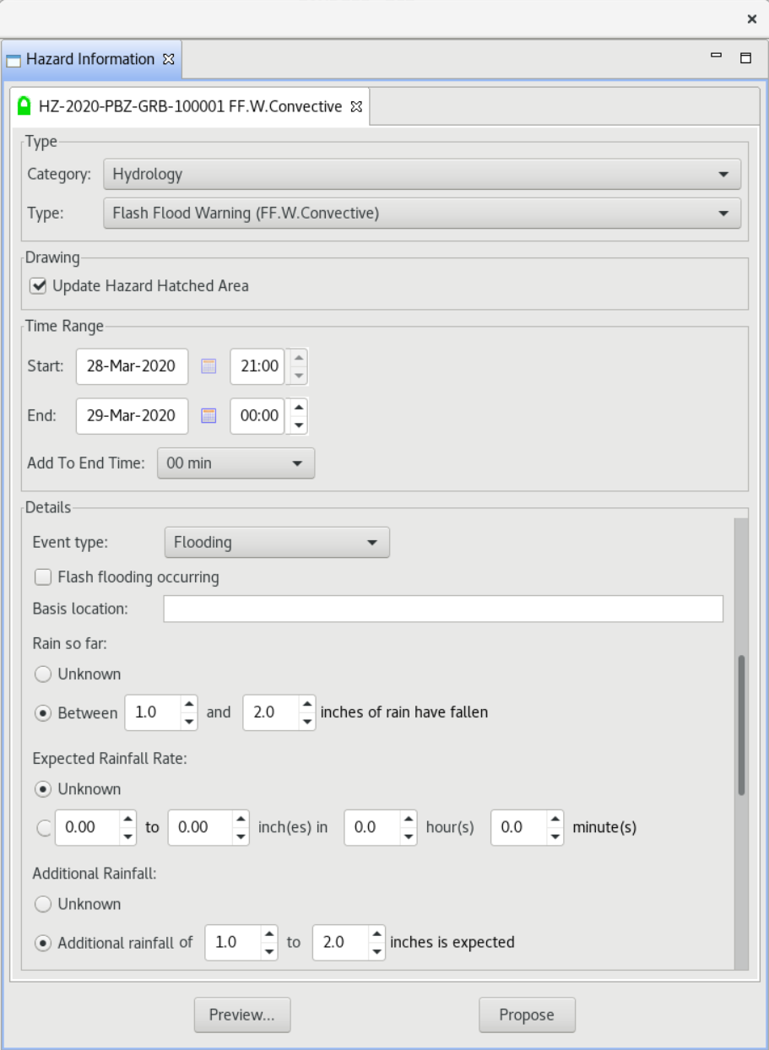Screen dimensions: 769x1050
Task: Toggle Update Hazard Hatched Area checkbox
Action: pos(37,285)
